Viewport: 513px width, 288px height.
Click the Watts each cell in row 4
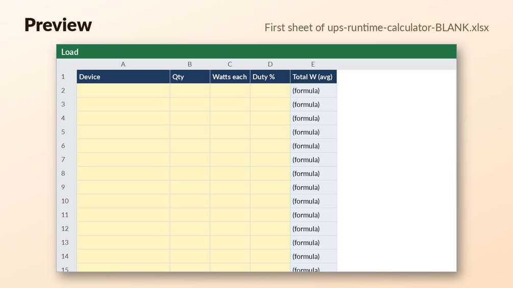pos(230,118)
